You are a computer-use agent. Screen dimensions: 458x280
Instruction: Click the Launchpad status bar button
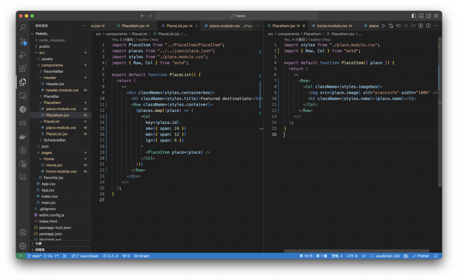point(85,256)
